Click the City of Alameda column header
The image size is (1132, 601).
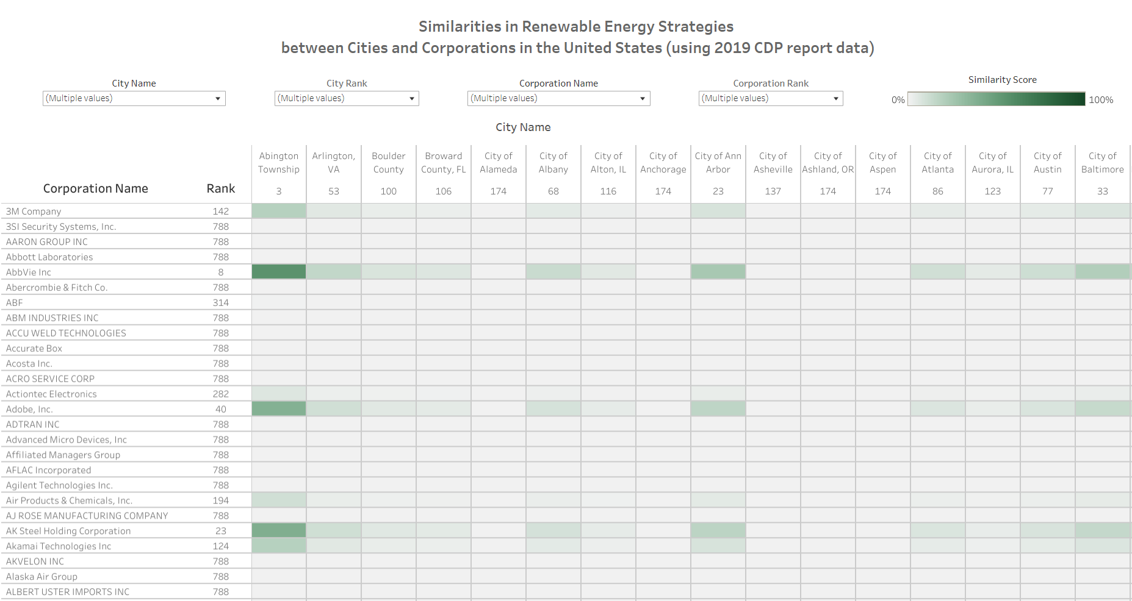click(x=499, y=163)
